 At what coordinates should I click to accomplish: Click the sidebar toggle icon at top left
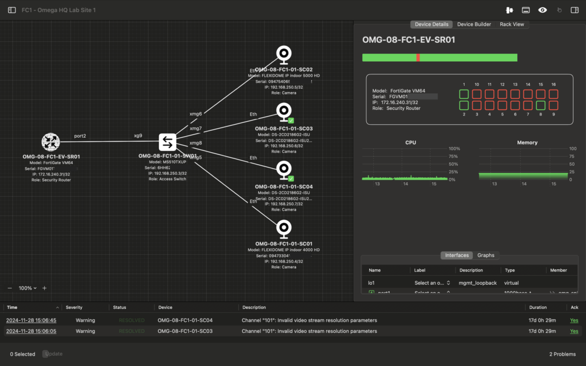(x=11, y=10)
